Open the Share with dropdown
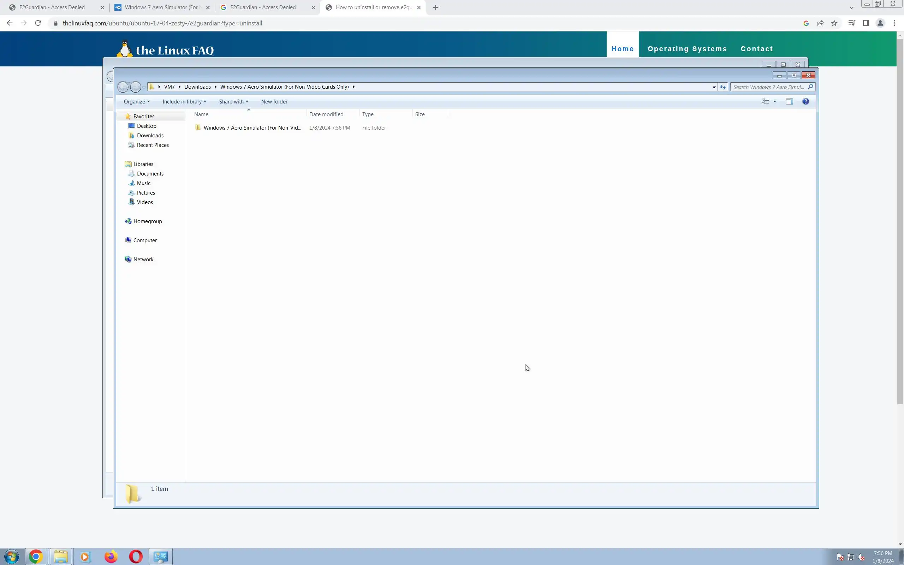The width and height of the screenshot is (904, 565). [233, 102]
